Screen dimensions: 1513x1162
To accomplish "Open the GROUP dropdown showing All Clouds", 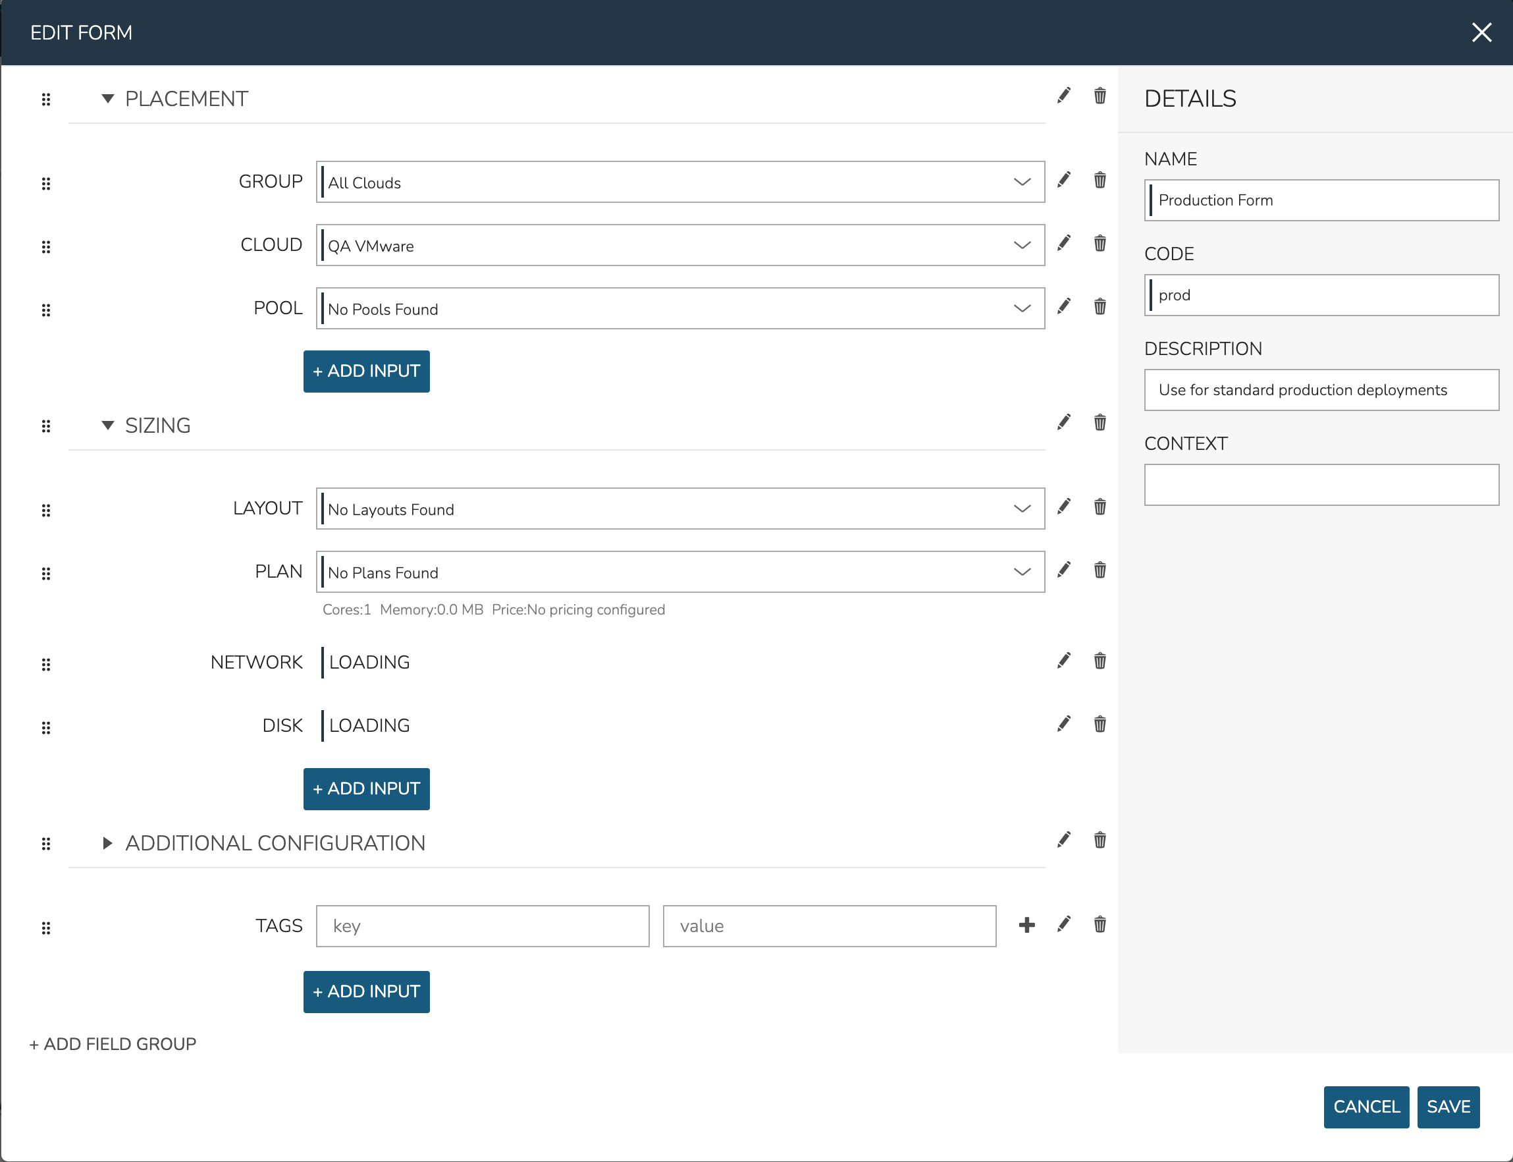I will [x=679, y=182].
